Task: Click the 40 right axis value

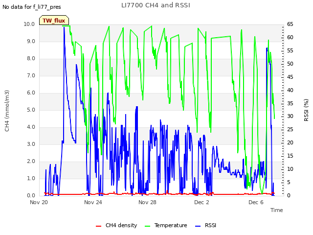Action: click(x=290, y=90)
